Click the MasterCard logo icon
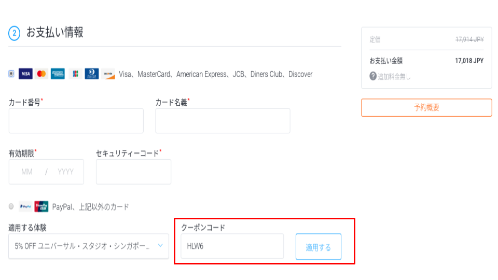The width and height of the screenshot is (498, 280). tap(41, 74)
